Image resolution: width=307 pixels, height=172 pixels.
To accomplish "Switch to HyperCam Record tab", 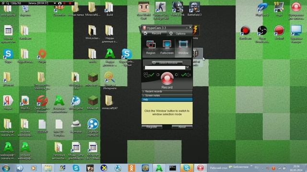I will click(x=154, y=33).
